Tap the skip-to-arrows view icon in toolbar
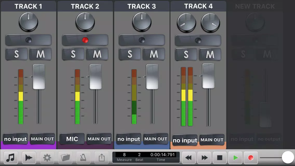Image resolution: width=295 pixels, height=166 pixels. point(29,158)
